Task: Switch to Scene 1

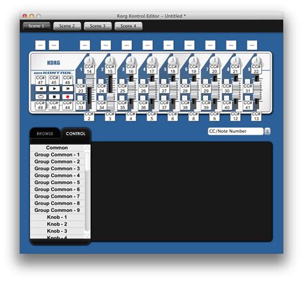Action: tap(36, 26)
